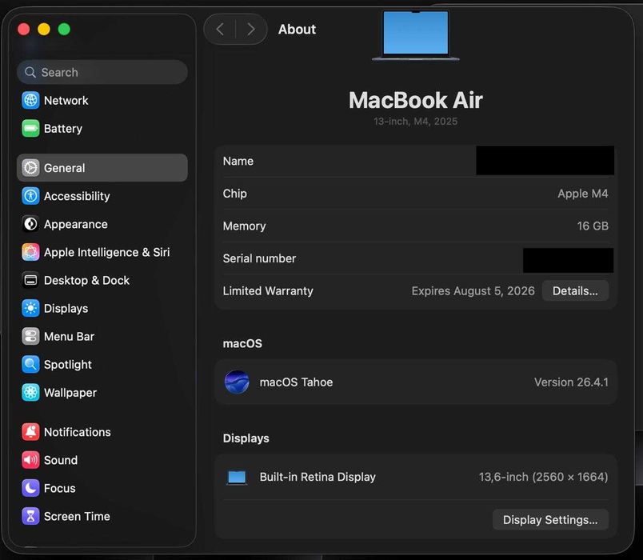Click the Details... warranty button
This screenshot has width=643, height=560.
[575, 291]
